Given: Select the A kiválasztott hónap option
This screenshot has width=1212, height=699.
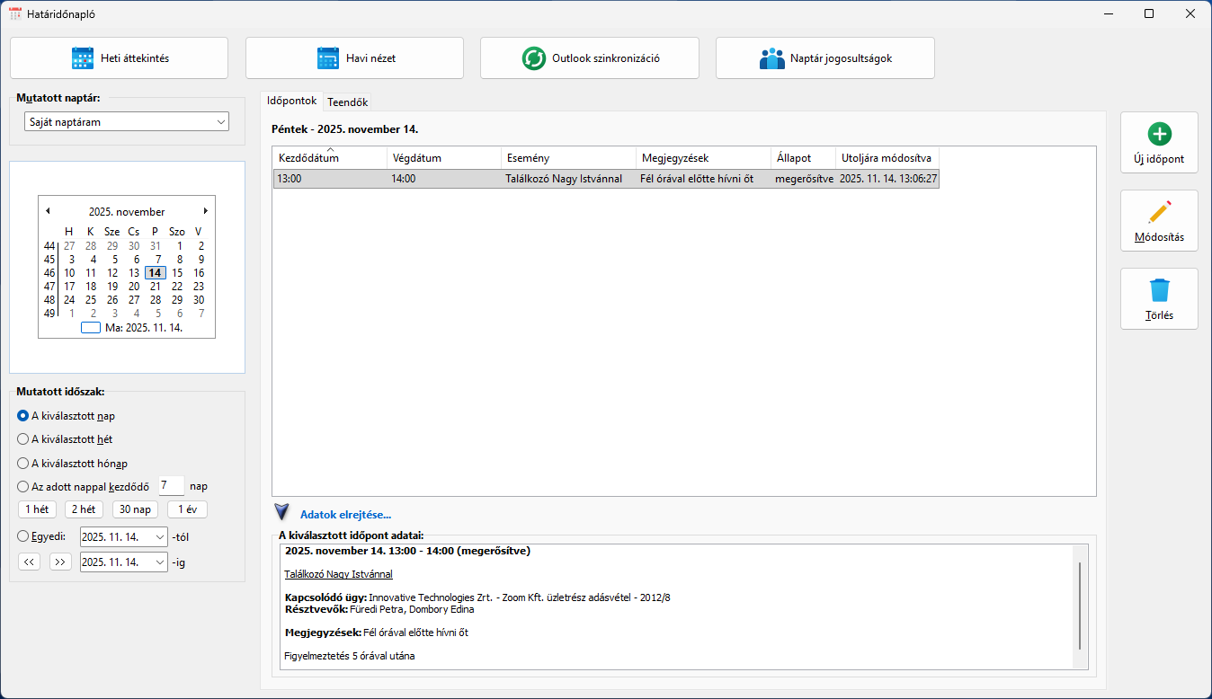Looking at the screenshot, I should [x=23, y=464].
